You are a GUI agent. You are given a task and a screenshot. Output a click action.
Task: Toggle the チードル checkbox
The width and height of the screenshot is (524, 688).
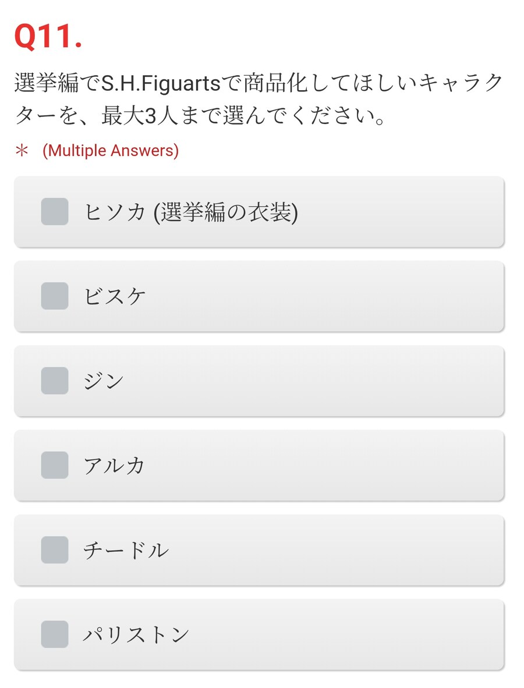pyautogui.click(x=55, y=550)
